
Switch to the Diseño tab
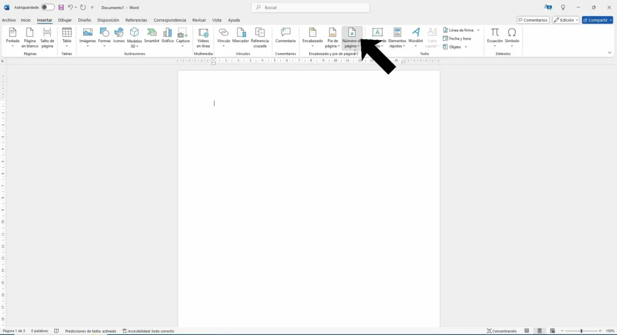[x=84, y=20]
